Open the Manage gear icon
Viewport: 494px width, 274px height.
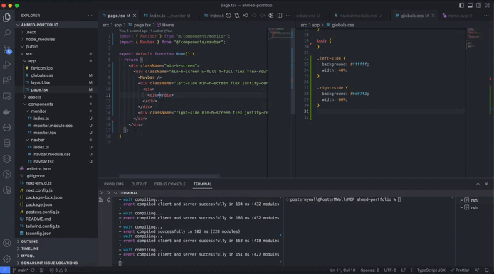click(x=6, y=258)
